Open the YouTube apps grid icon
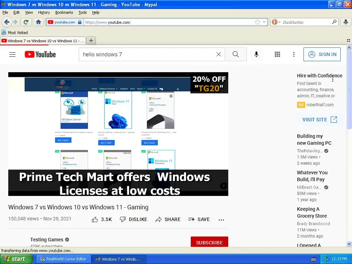The image size is (352, 264). tap(277, 54)
